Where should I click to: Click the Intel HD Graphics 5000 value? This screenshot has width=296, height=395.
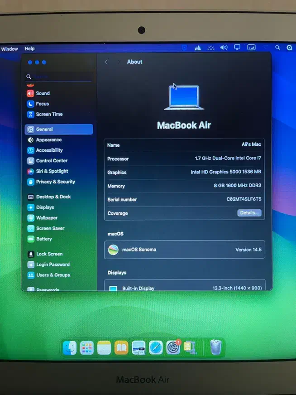pyautogui.click(x=226, y=172)
